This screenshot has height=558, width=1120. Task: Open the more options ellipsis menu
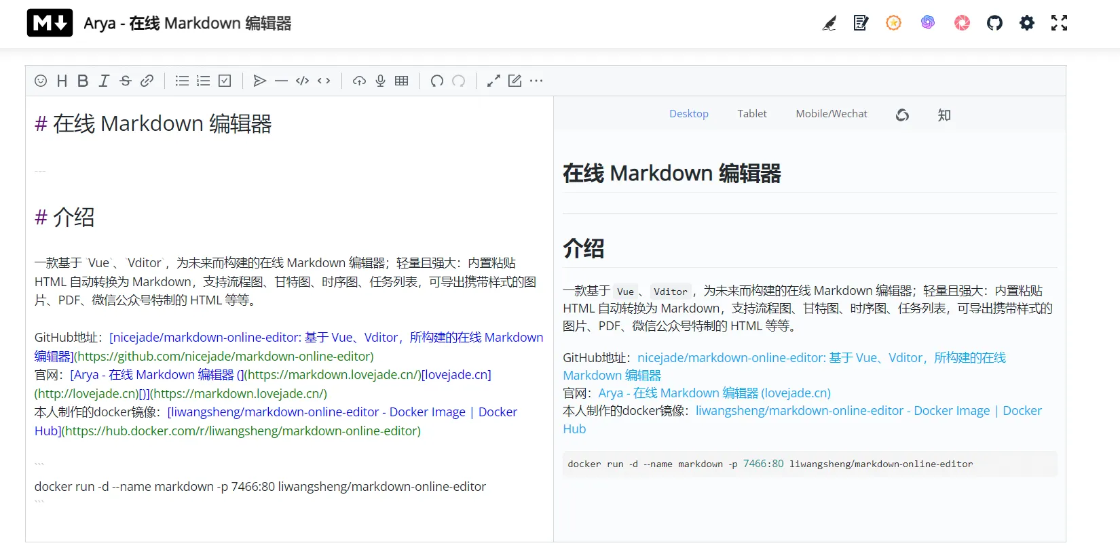tap(536, 81)
